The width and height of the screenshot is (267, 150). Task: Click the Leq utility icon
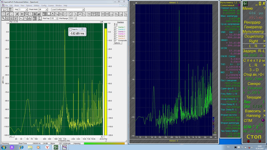pos(111,14)
